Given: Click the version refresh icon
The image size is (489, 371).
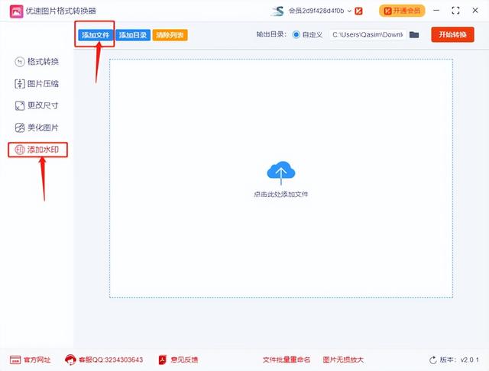Looking at the screenshot, I should click(433, 360).
